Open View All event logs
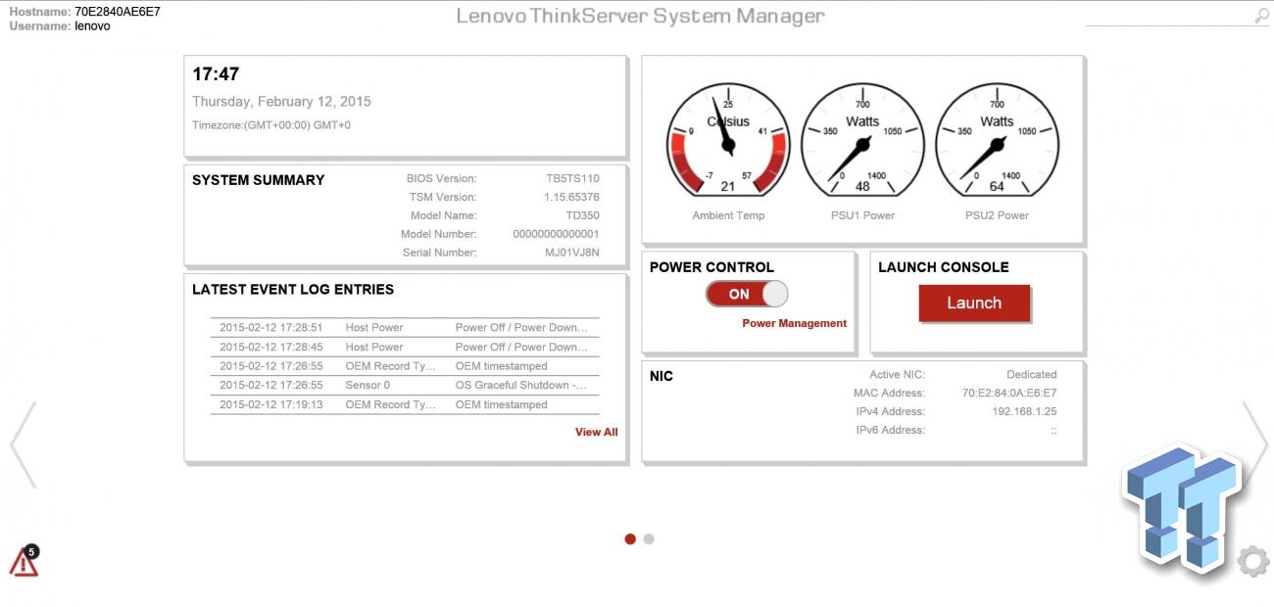The image size is (1274, 607). tap(596, 431)
